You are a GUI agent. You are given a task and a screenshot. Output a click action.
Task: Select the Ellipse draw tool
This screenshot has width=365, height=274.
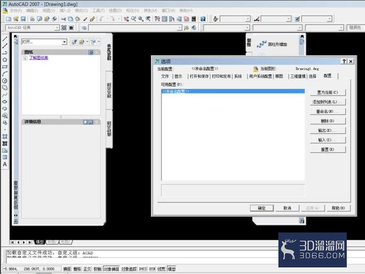(x=5, y=102)
